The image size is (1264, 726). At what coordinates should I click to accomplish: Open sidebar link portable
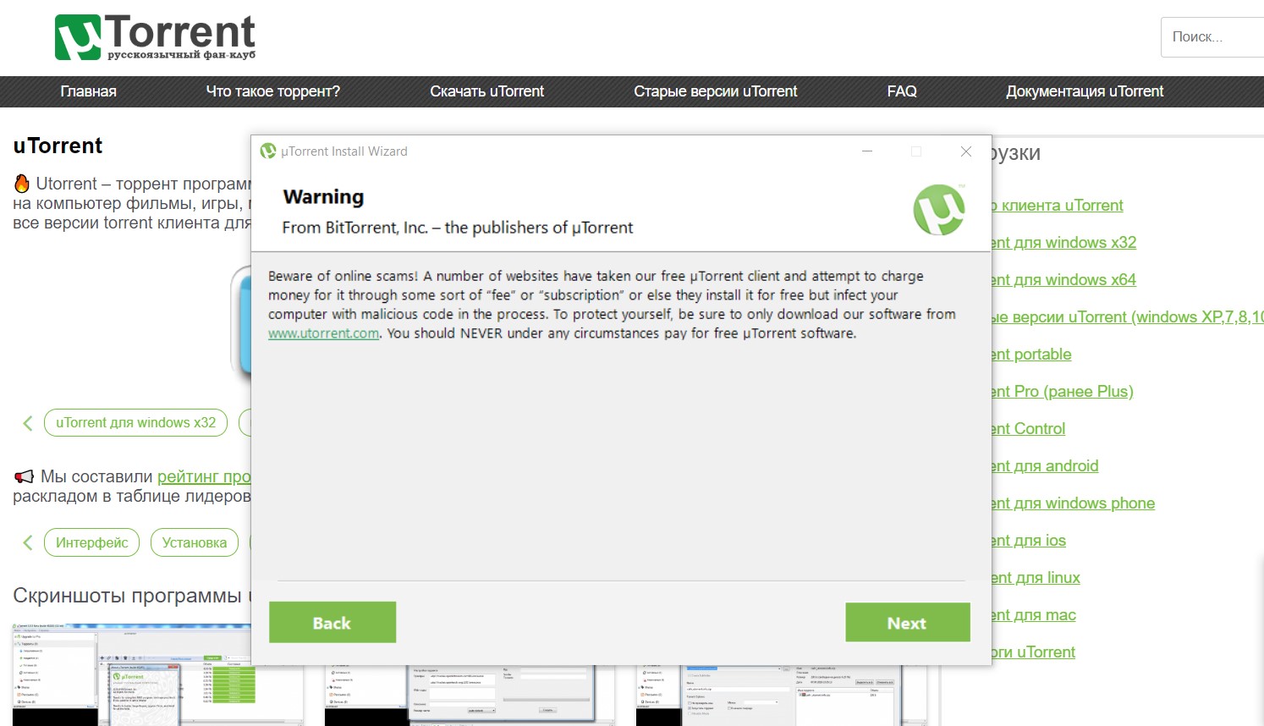point(1031,355)
